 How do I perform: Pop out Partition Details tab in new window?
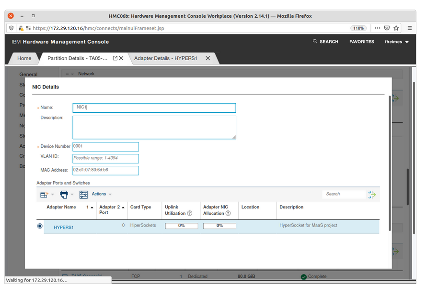(115, 58)
